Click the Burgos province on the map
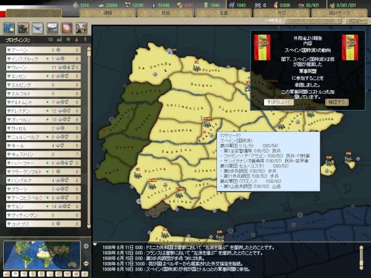 pos(201,85)
